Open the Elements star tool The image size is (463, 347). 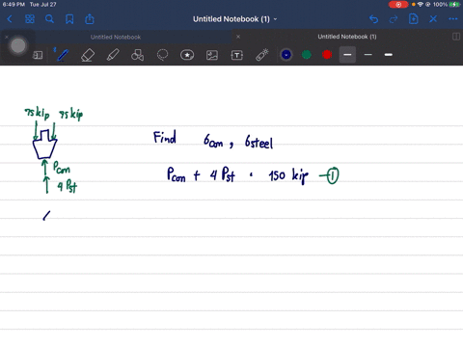point(187,55)
